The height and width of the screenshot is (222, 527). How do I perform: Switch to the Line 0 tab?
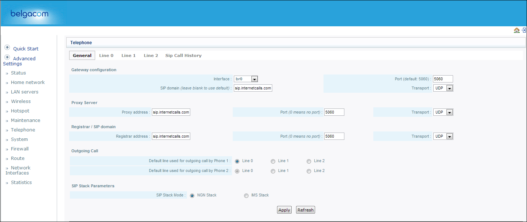(106, 55)
